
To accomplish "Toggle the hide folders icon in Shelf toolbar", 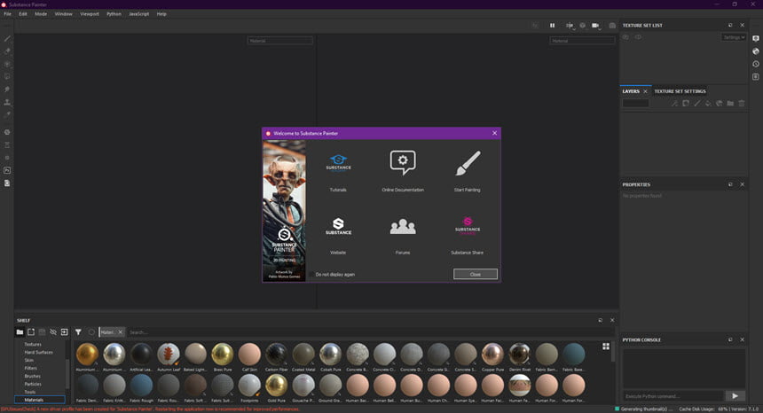I will 53,332.
